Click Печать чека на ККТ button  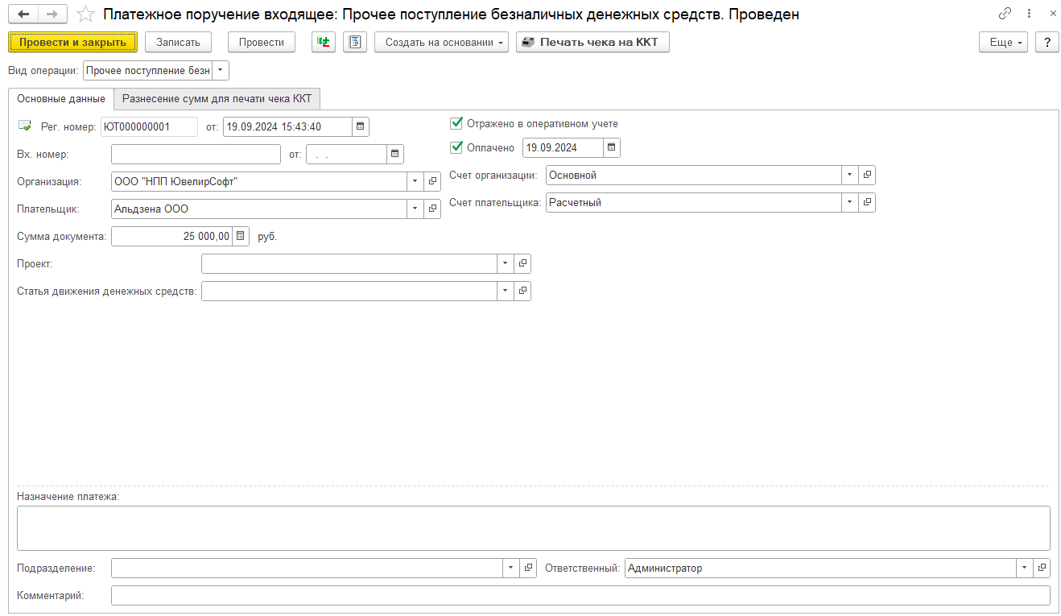592,42
